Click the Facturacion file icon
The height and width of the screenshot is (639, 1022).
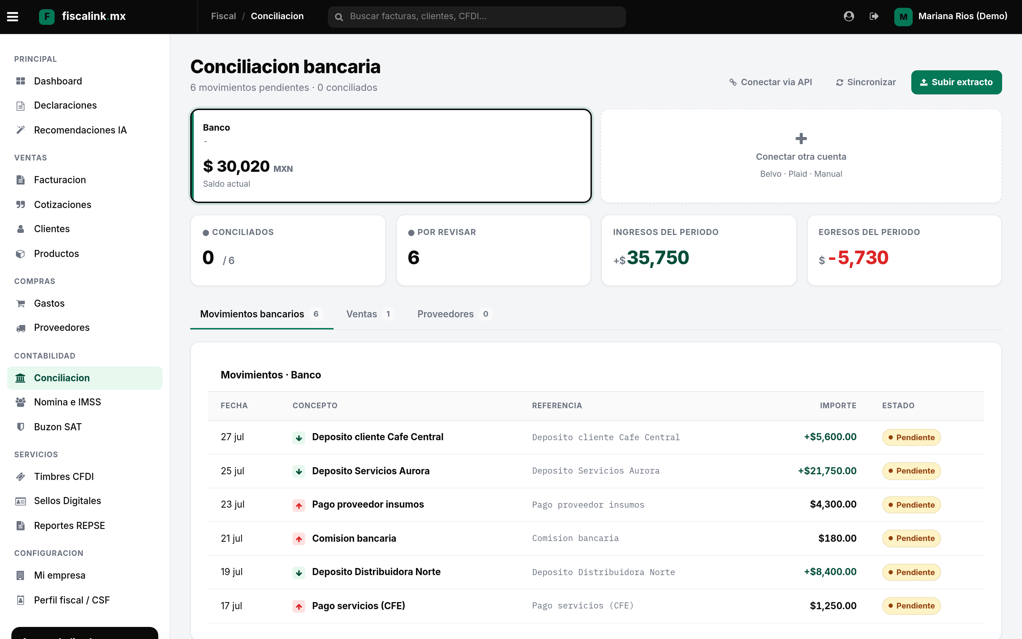[x=20, y=180]
